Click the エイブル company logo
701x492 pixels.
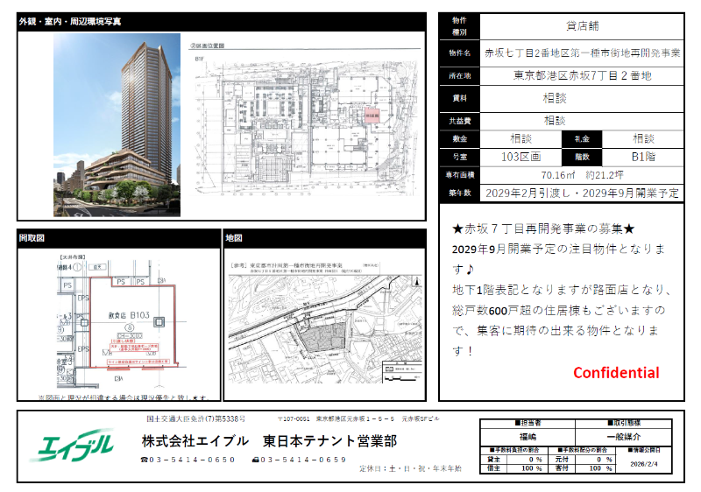(72, 445)
